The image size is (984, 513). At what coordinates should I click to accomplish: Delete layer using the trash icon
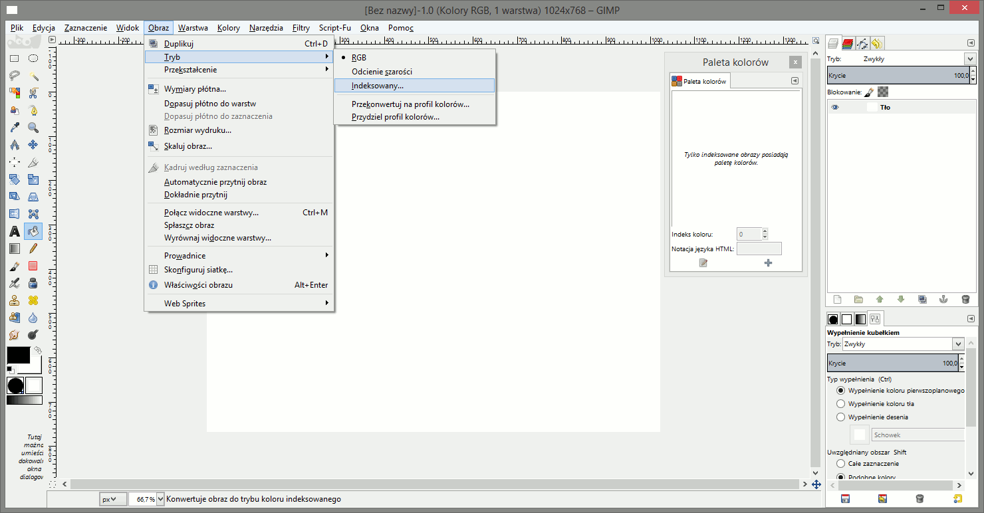tap(965, 300)
